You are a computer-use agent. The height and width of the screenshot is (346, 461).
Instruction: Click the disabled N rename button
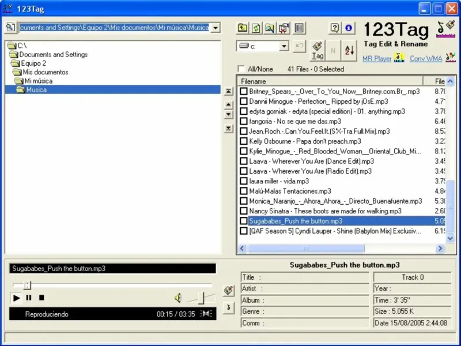click(333, 51)
